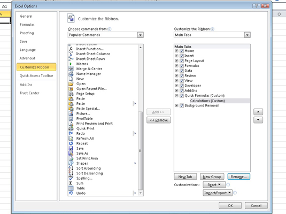The height and width of the screenshot is (214, 286).
Task: Open the Customize the Ribbon Main Tabs dropdown
Action: click(247, 35)
